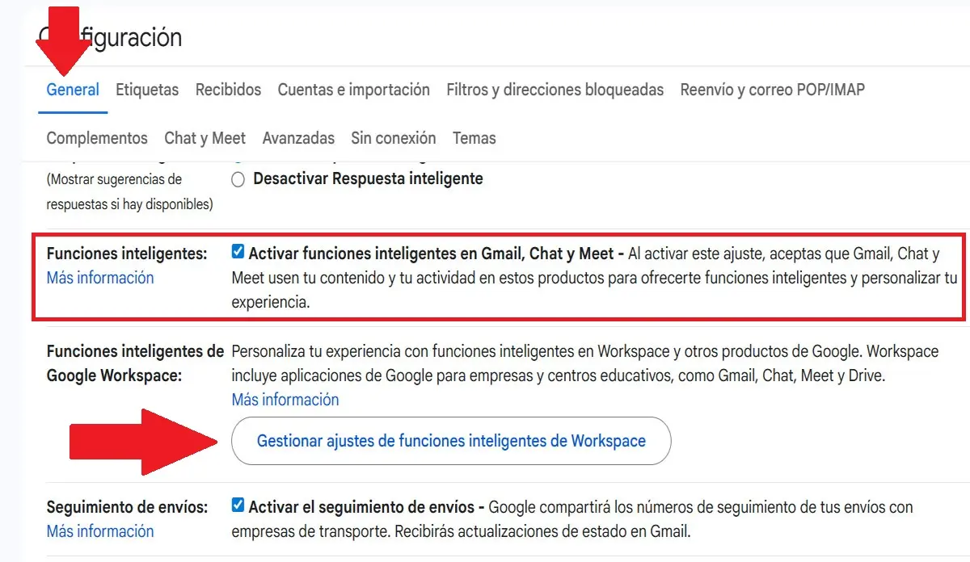Screen dimensions: 970x562
Task: Toggle Activar el seguimiento de envíos checkbox
Action: [x=238, y=506]
